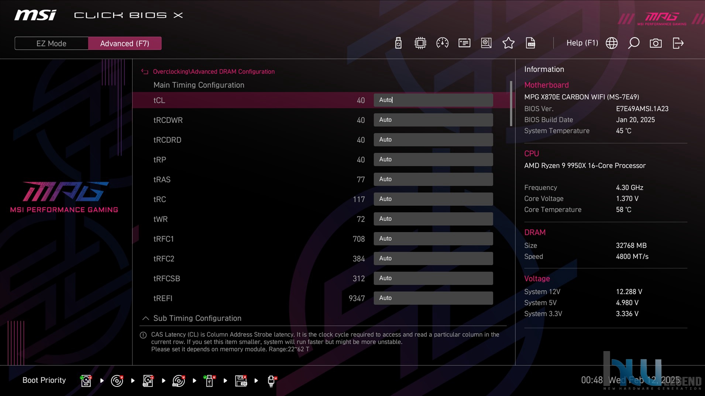Click the CAS Latency info icon
This screenshot has height=396, width=705.
click(143, 335)
